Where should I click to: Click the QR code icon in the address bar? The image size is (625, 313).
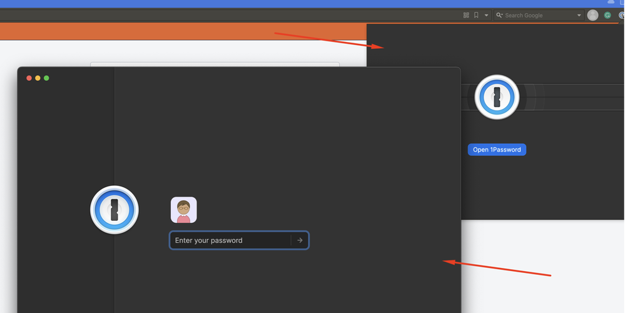pyautogui.click(x=466, y=15)
